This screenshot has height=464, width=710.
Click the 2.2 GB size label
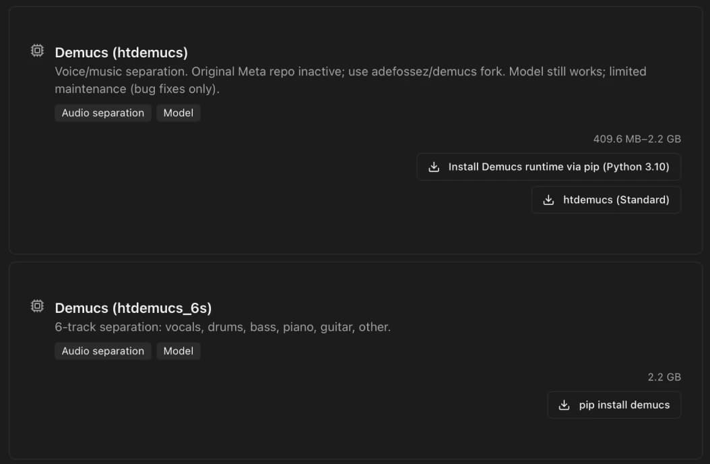coord(664,377)
